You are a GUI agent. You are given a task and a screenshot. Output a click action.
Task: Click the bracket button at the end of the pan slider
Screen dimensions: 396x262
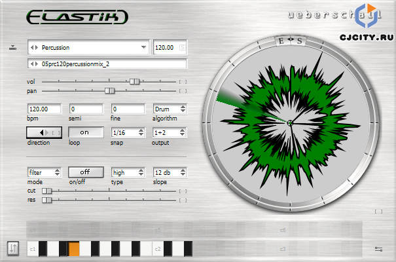[x=183, y=90]
